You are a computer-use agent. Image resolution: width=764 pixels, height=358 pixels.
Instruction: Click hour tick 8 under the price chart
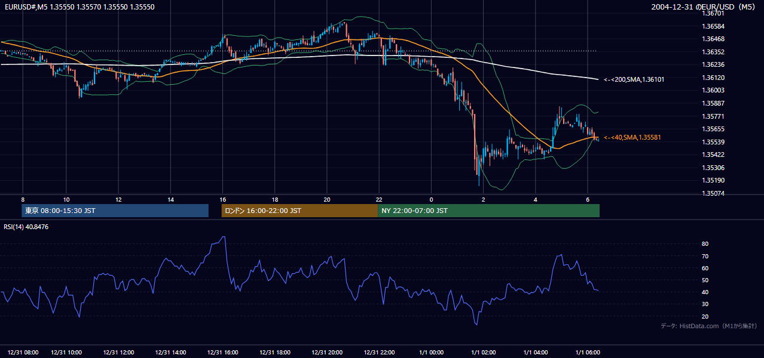[x=23, y=199]
